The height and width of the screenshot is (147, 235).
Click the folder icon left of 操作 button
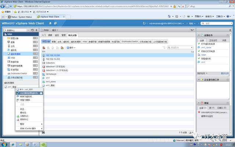[x=62, y=48]
